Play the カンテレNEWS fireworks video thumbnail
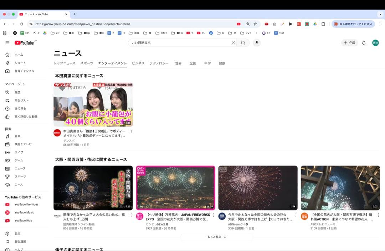This screenshot has width=385, height=251. (x=176, y=188)
